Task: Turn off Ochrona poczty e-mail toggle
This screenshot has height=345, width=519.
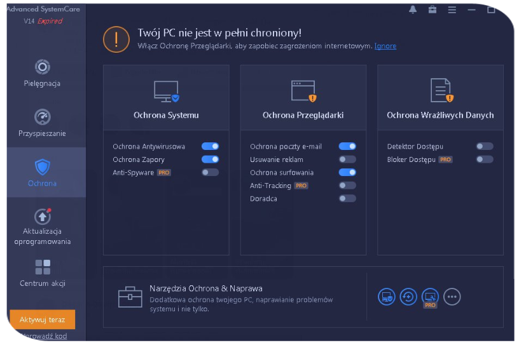Action: [x=347, y=146]
